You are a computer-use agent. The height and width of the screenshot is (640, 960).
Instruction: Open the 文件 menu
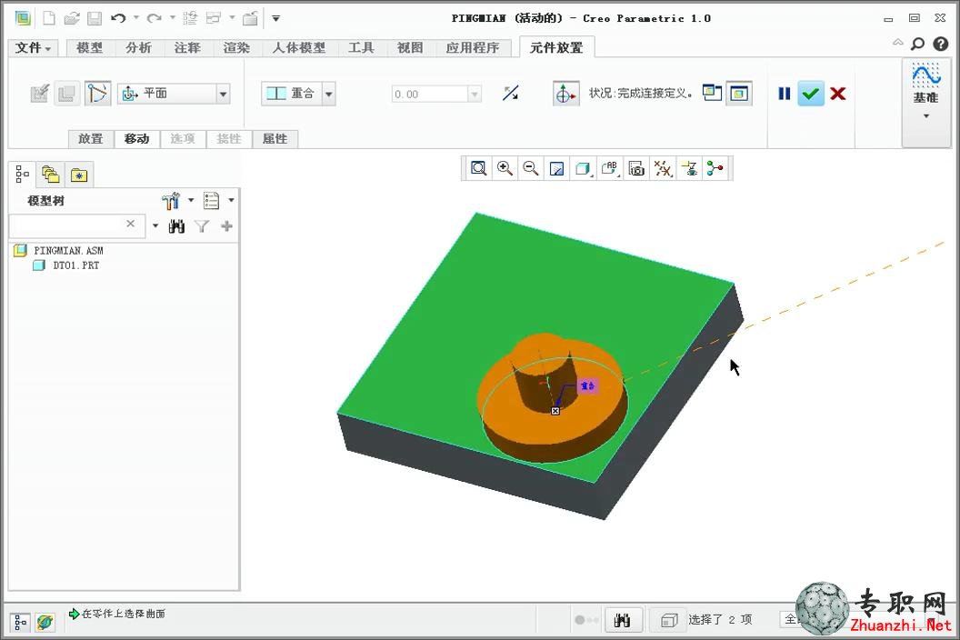(33, 48)
